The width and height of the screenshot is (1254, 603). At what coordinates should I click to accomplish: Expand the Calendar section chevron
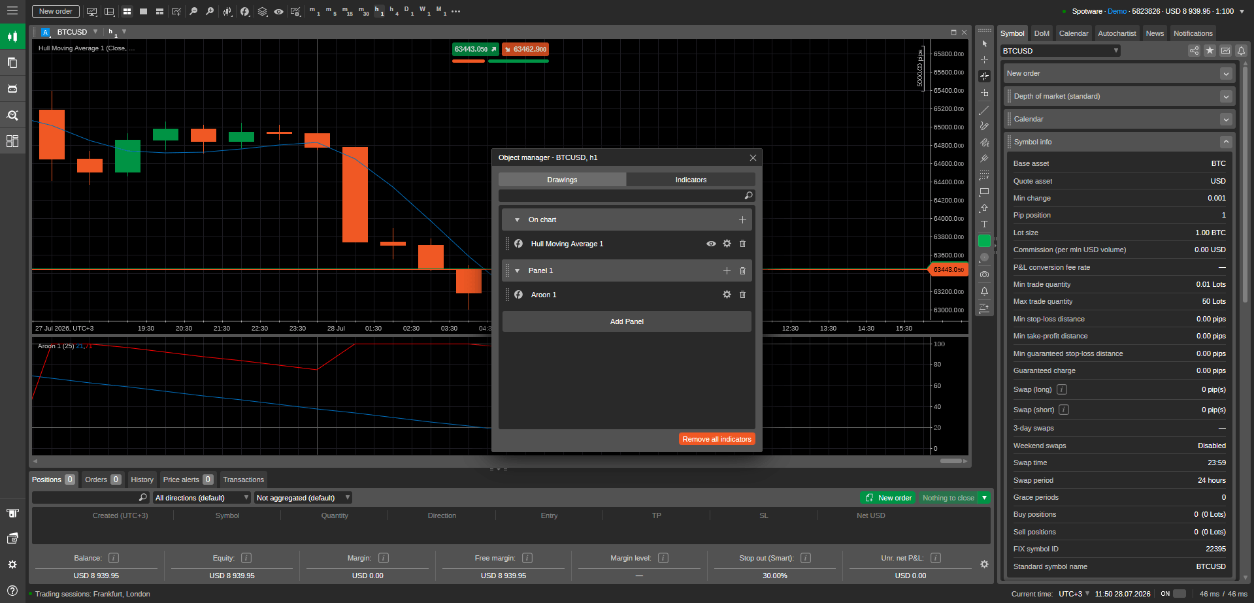pos(1226,120)
